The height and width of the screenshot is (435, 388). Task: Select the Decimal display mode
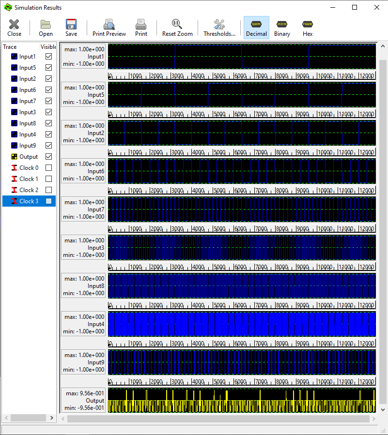pos(256,28)
